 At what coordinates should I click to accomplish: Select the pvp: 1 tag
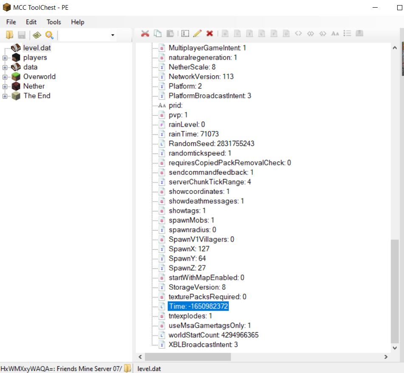click(178, 115)
